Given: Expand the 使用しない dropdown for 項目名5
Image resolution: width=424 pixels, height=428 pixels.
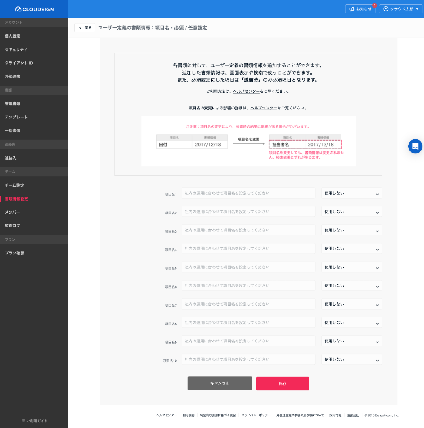Looking at the screenshot, I should (352, 267).
